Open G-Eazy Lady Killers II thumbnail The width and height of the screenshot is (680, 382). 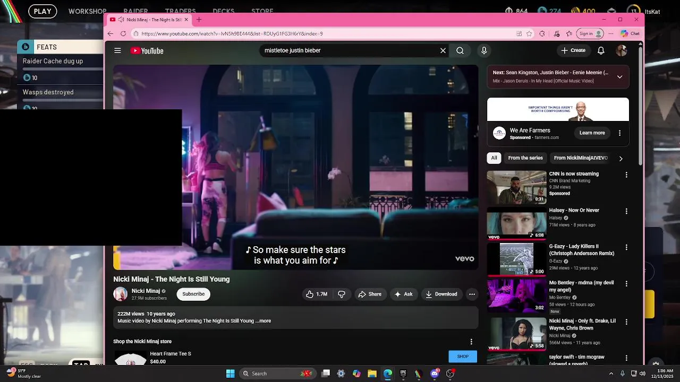point(516,260)
